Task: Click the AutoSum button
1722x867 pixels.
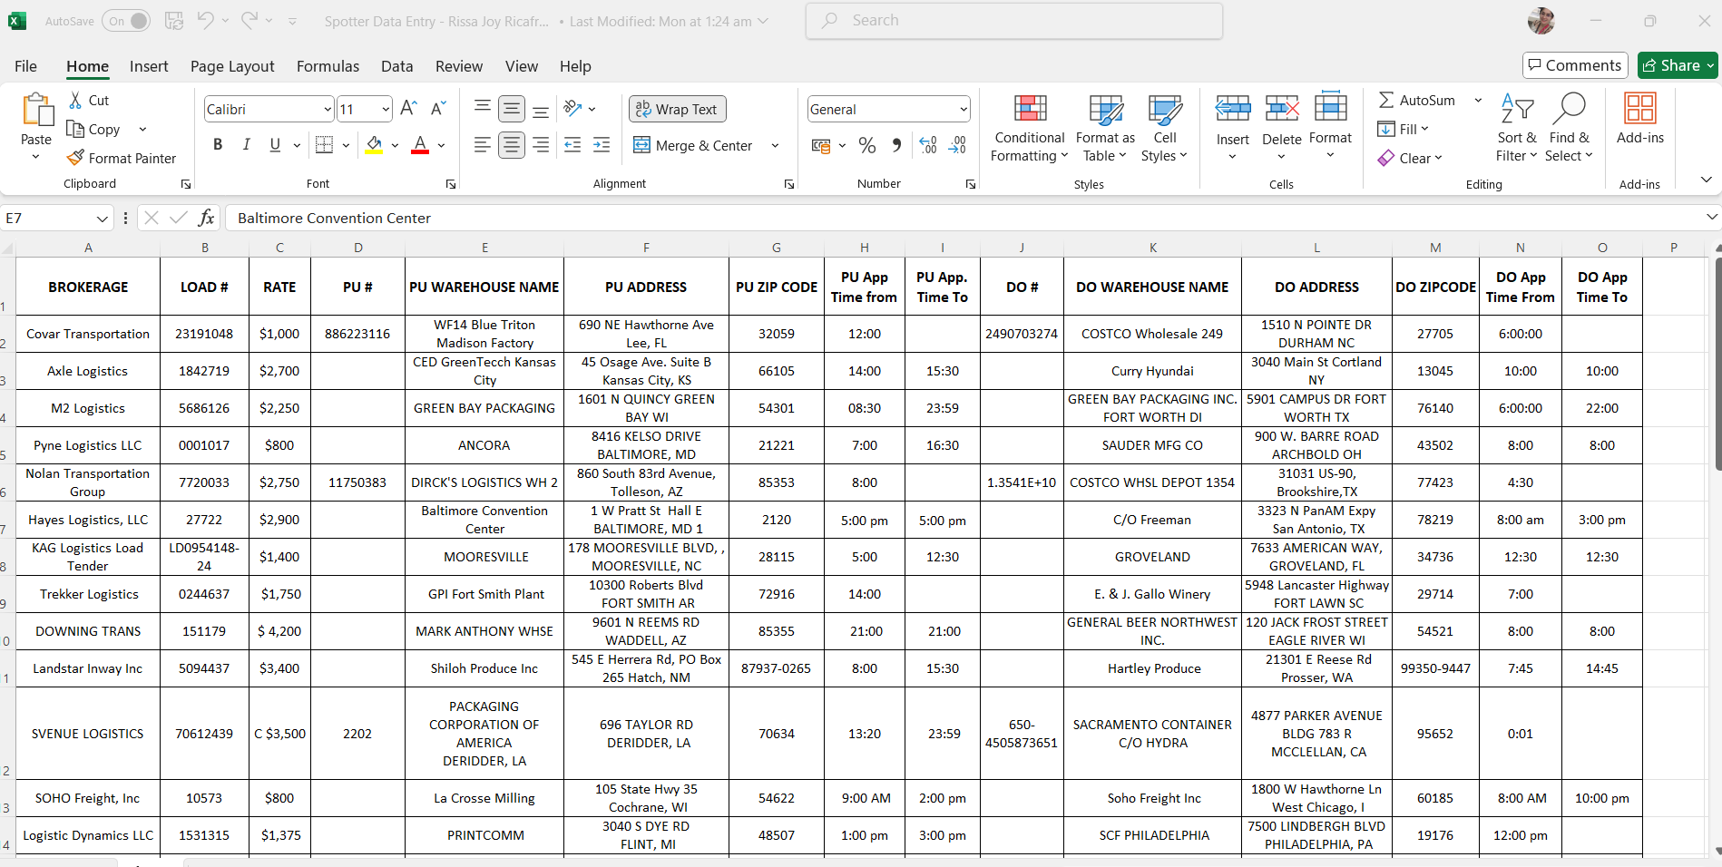Action: [1417, 101]
